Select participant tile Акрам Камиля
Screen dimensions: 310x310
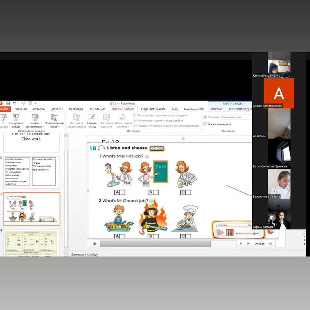pyautogui.click(x=279, y=214)
